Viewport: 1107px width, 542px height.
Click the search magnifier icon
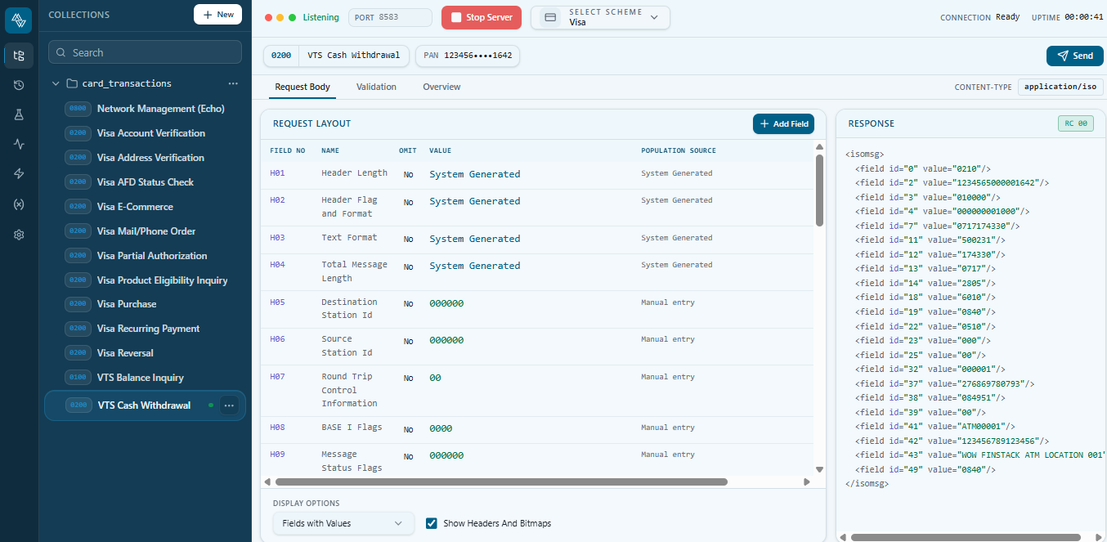pos(61,52)
